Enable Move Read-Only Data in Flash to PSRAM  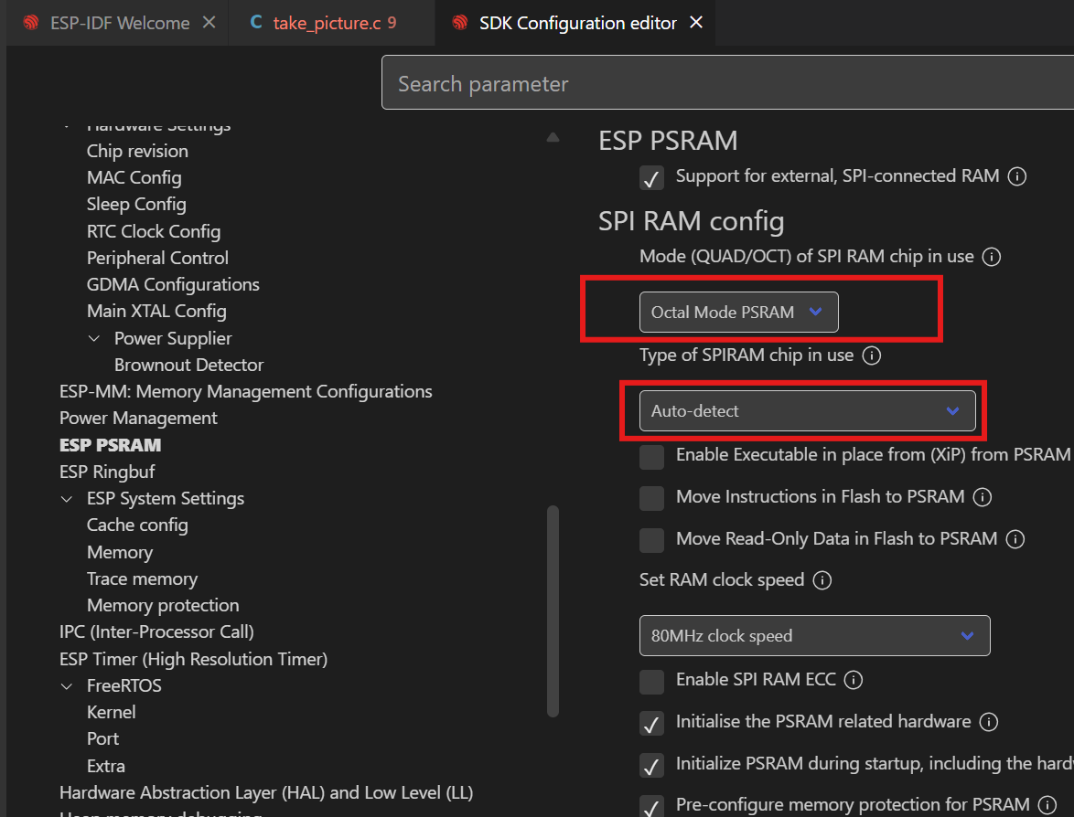(651, 540)
